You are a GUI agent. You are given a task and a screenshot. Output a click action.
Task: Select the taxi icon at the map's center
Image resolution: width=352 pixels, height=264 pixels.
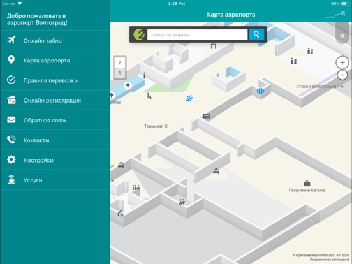(x=216, y=171)
